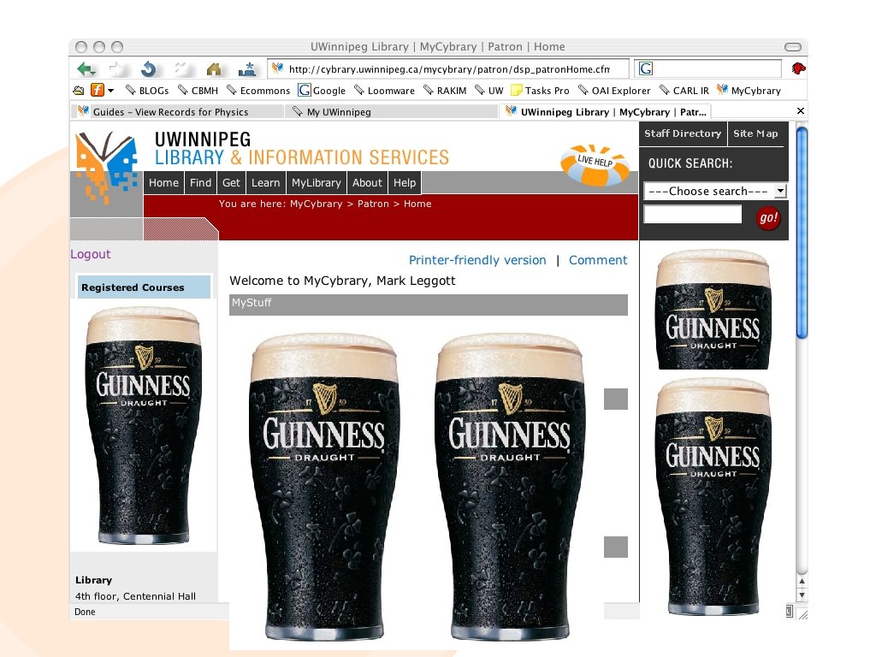This screenshot has height=657, width=876.
Task: Click the Logout link
Action: [90, 254]
